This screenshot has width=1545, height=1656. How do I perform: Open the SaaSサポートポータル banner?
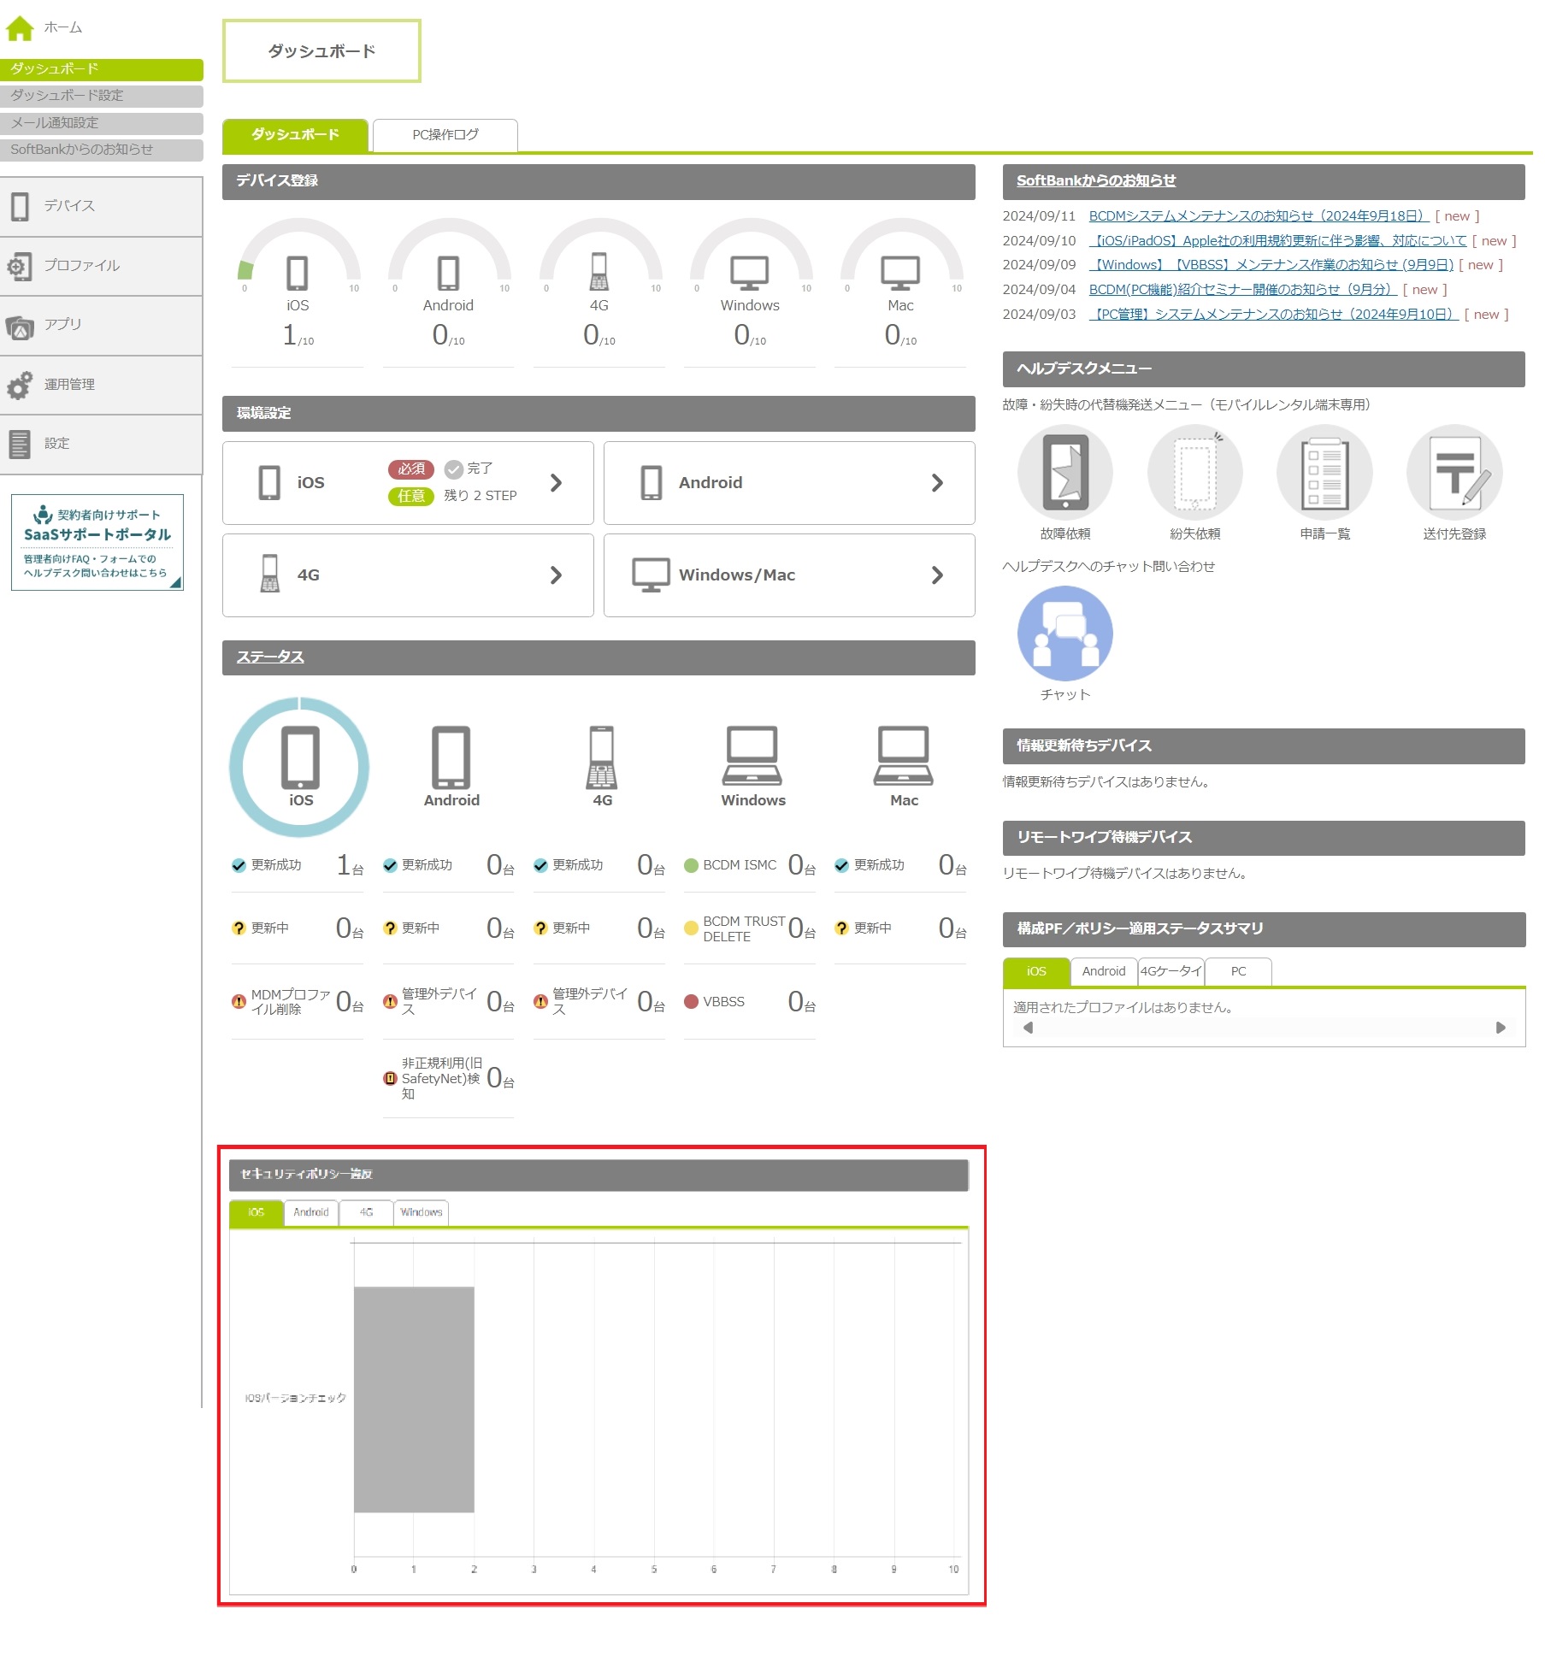coord(97,543)
